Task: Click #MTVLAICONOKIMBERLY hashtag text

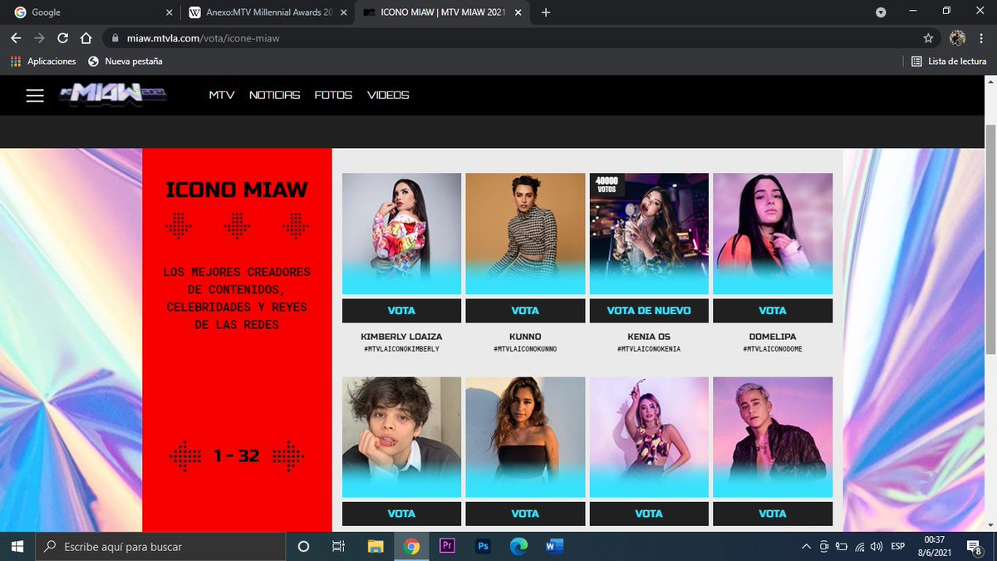Action: click(x=401, y=349)
